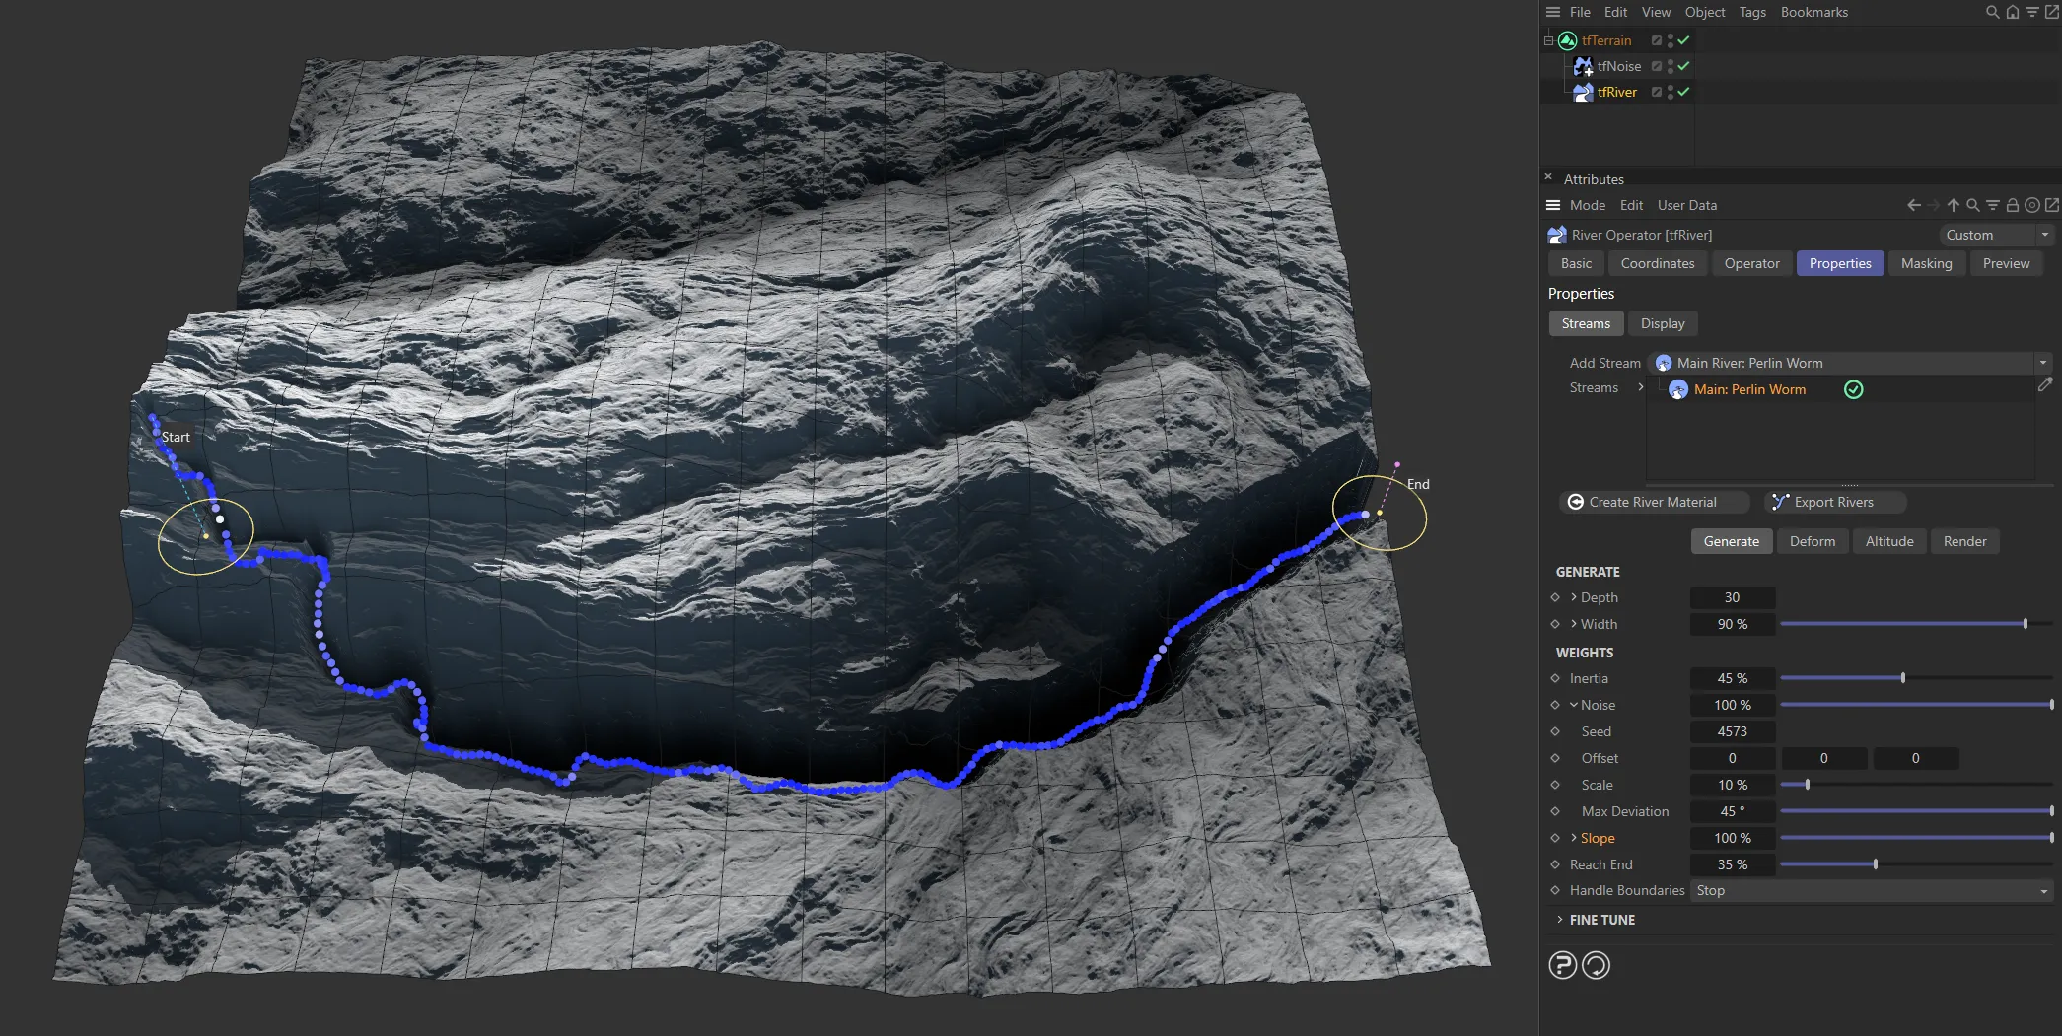Toggle visibility dots for tfTerrain
The image size is (2062, 1036).
(x=1669, y=40)
